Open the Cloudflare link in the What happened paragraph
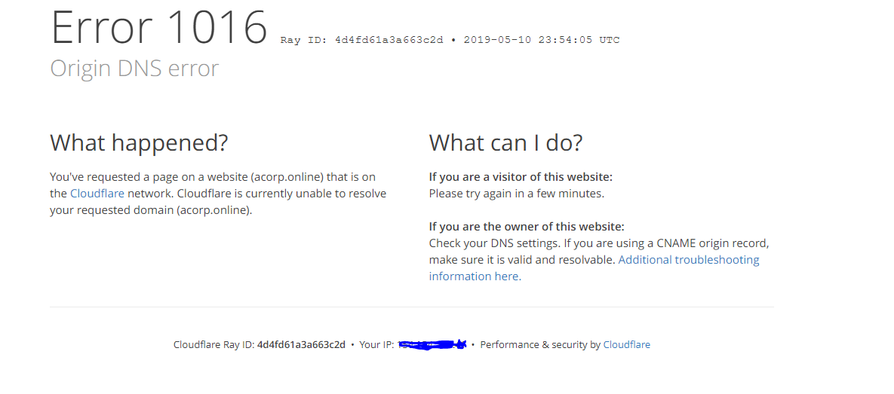 point(97,194)
